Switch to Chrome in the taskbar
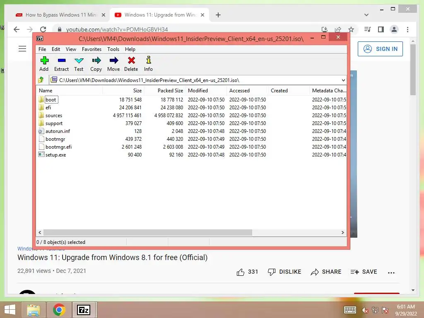The image size is (424, 318). [x=59, y=310]
